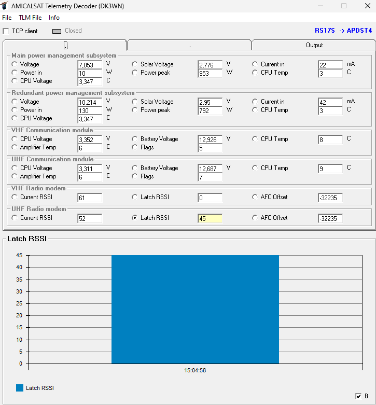Click the RS17S -> APDST4 callsign label
The image size is (376, 405).
pos(343,31)
